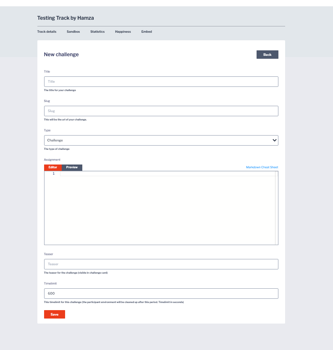Screen dimensions: 333x350
Task: Save the new challenge
Action: click(54, 314)
